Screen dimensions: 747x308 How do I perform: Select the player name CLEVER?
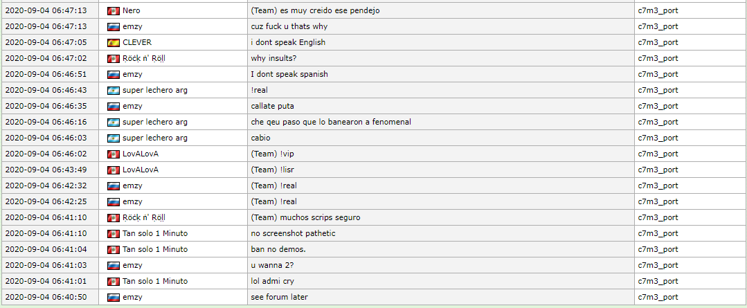point(136,43)
